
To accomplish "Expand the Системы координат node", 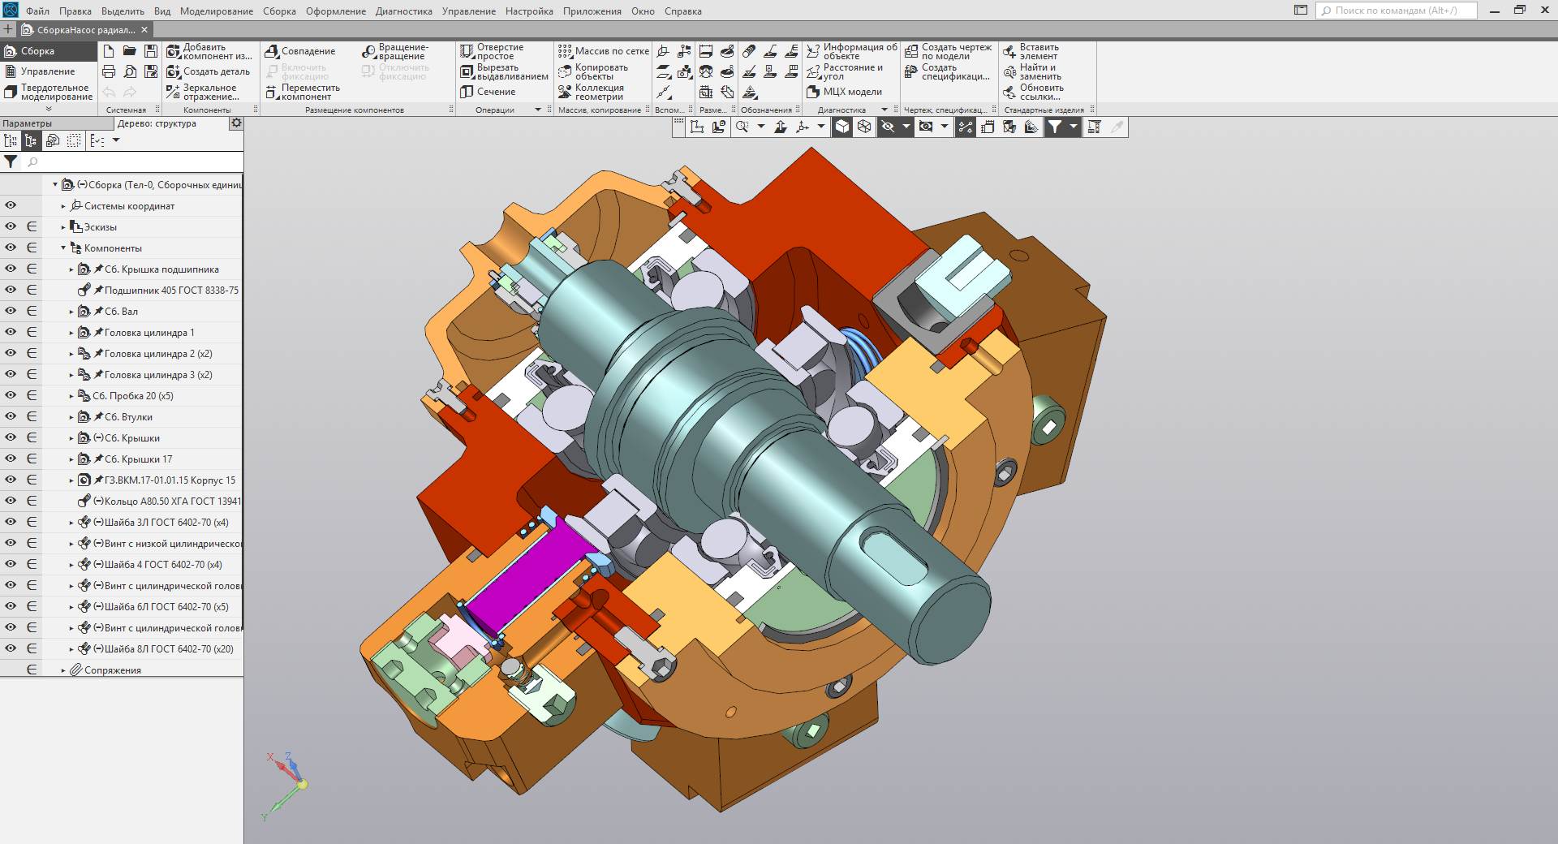I will (x=63, y=206).
